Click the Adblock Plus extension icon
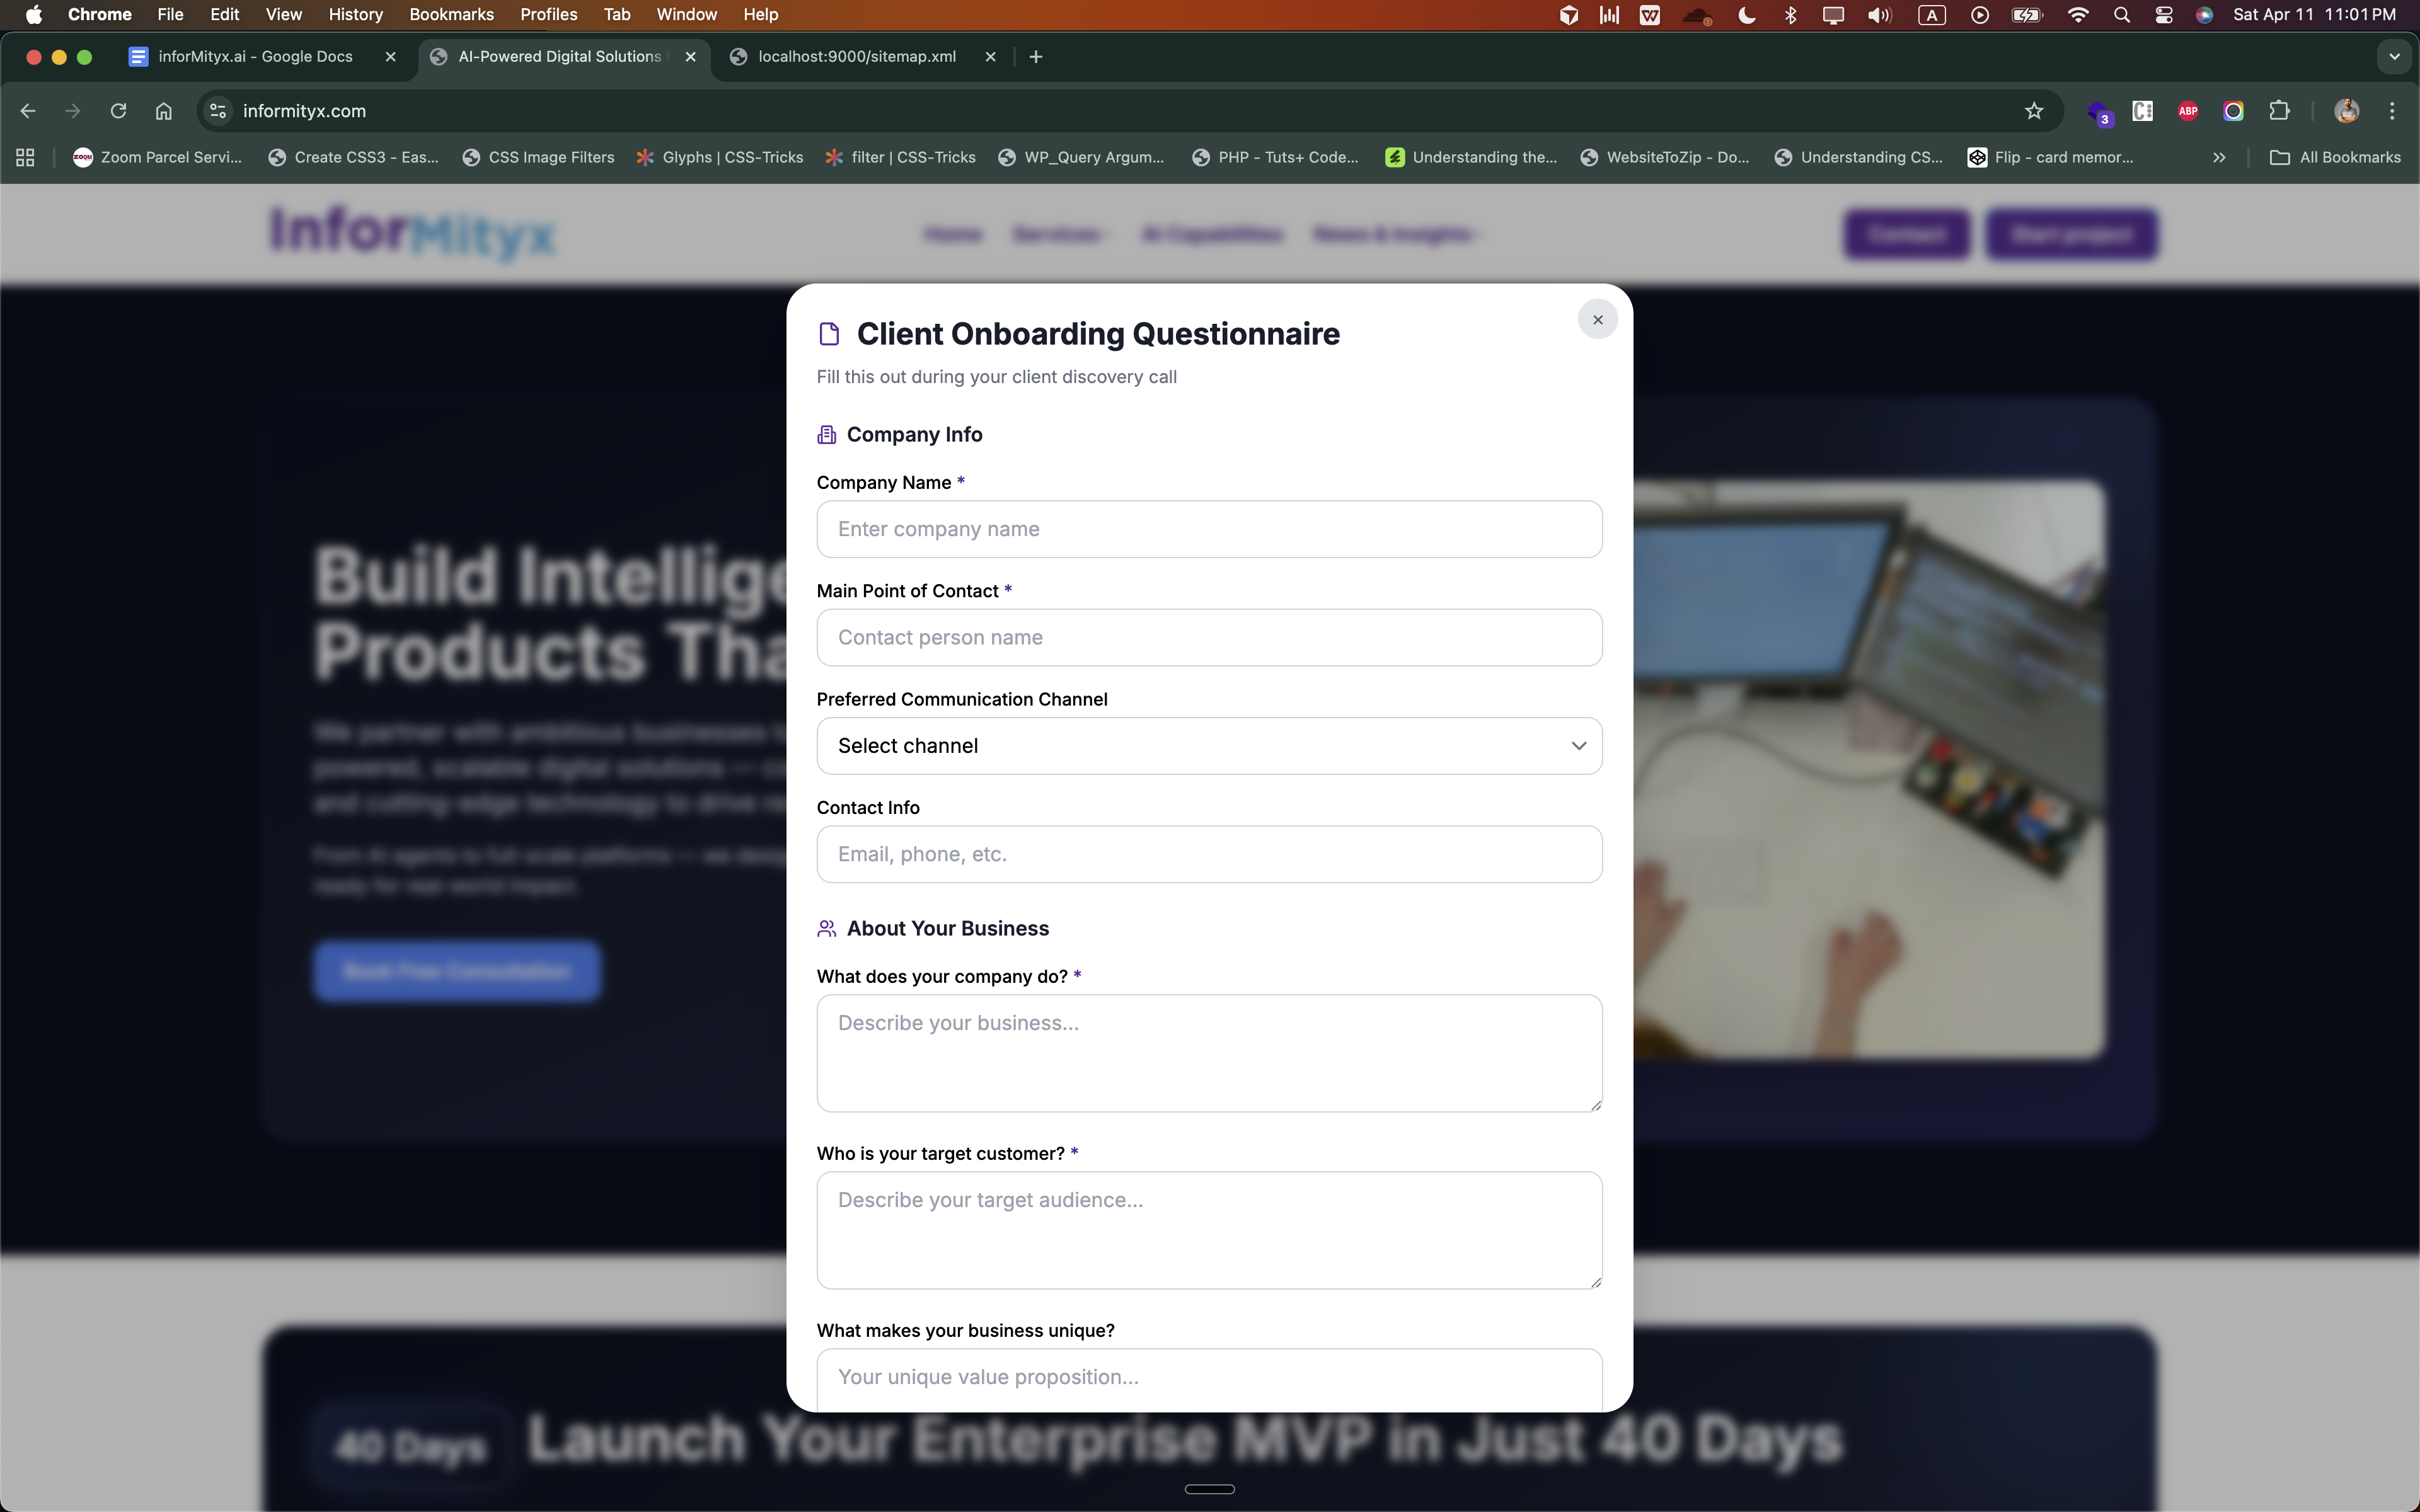 click(2187, 111)
